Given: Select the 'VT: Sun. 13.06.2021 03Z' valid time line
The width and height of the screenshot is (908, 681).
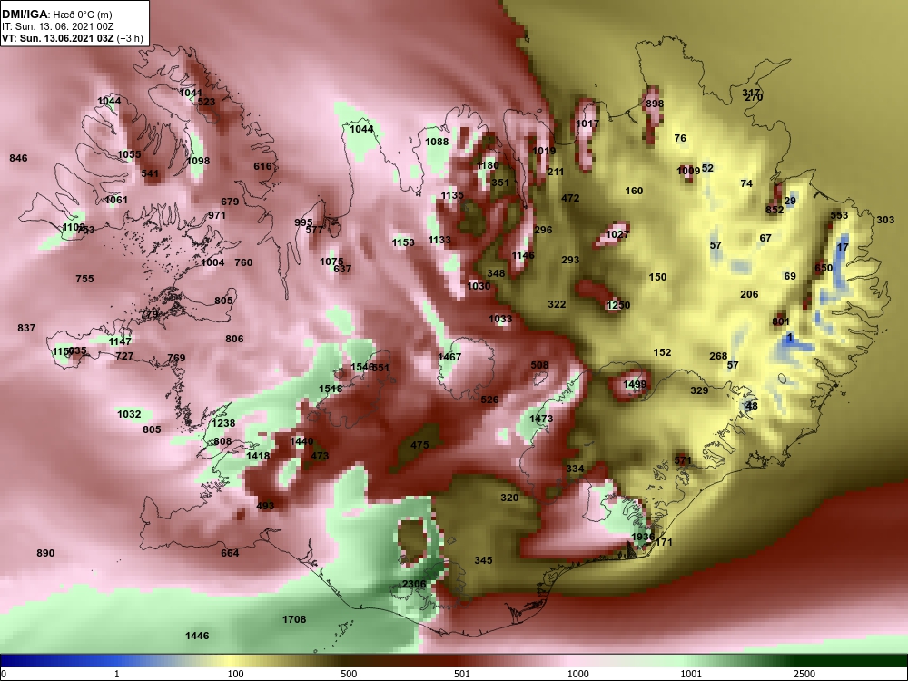Looking at the screenshot, I should pos(58,38).
